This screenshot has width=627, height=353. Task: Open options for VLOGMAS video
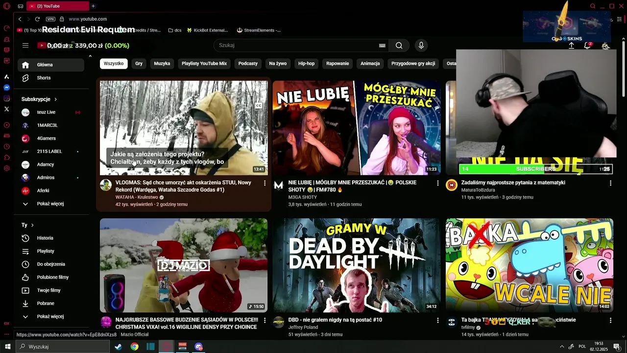tap(265, 183)
